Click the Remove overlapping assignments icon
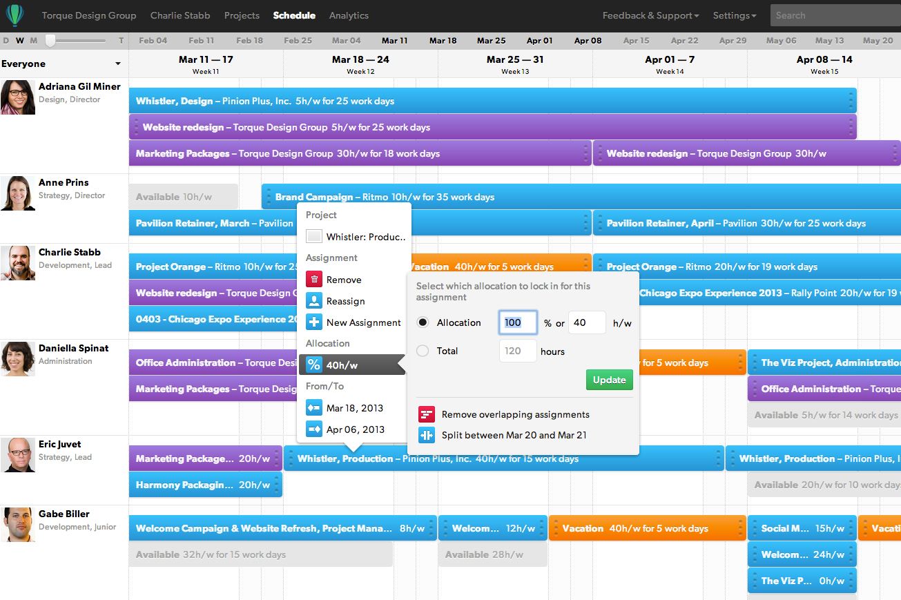 click(427, 414)
